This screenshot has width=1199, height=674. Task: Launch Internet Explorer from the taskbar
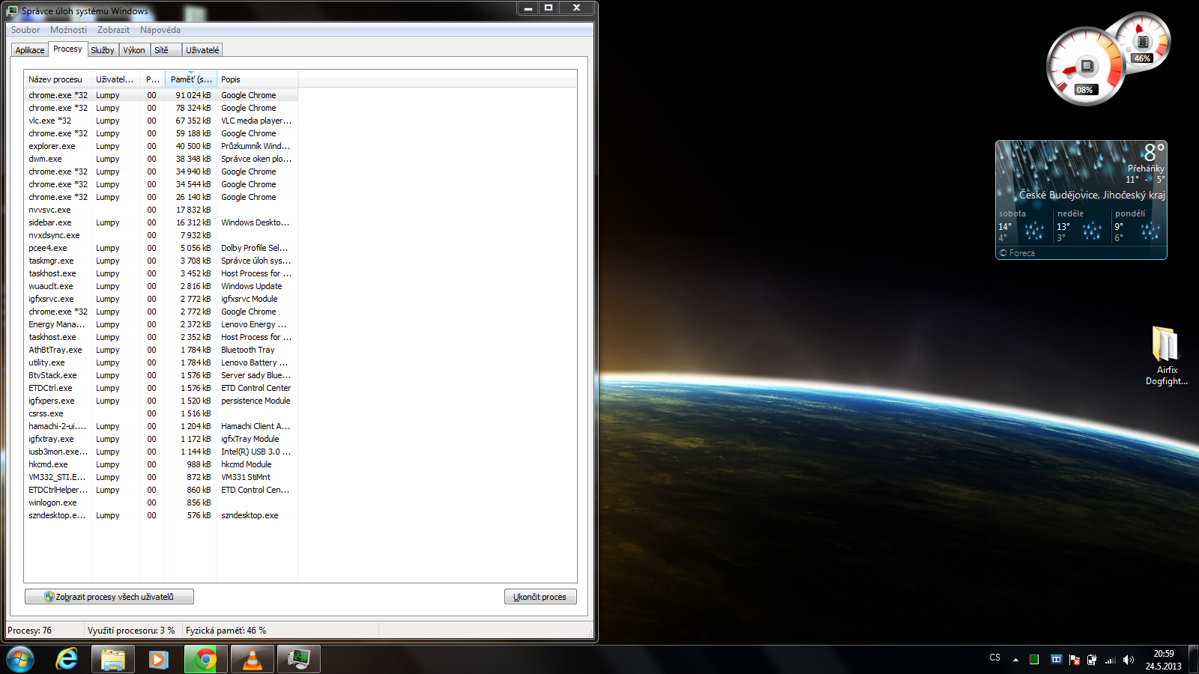click(67, 659)
